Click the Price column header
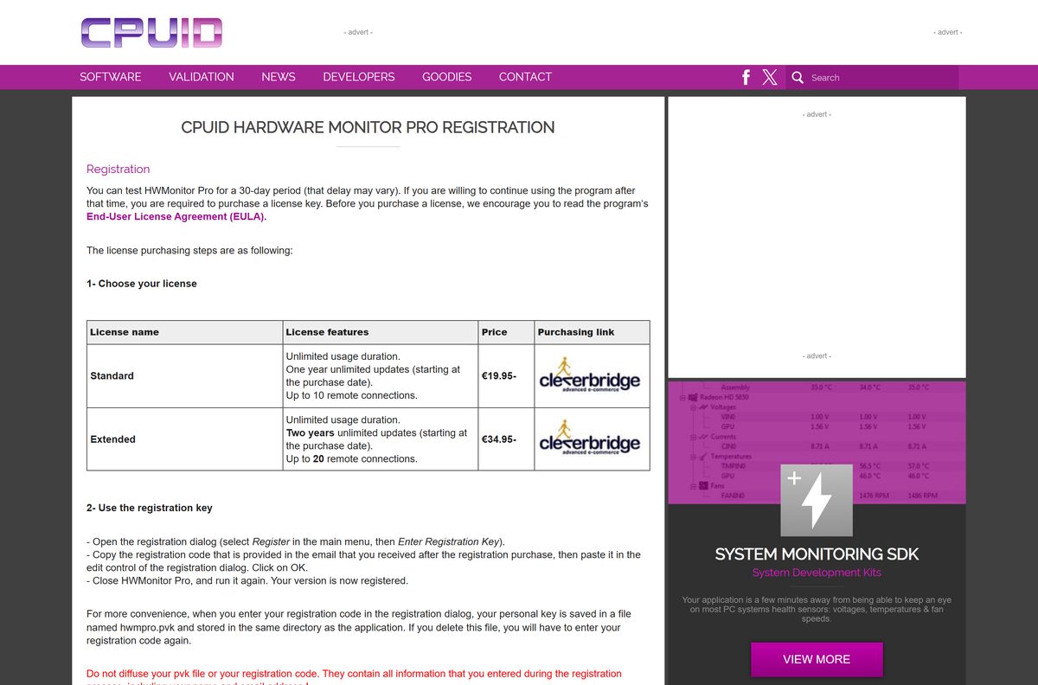Viewport: 1038px width, 685px height. (x=506, y=332)
